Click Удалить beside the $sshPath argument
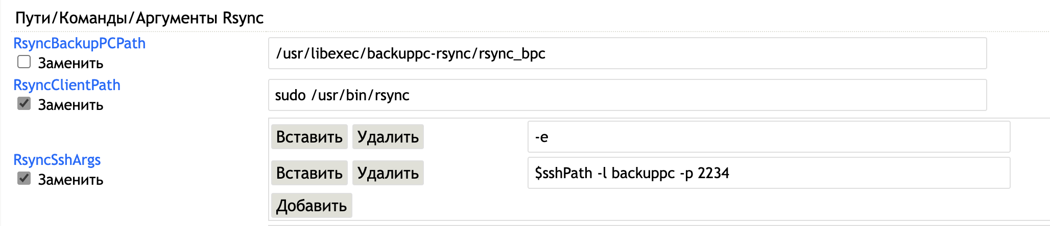 pos(388,173)
